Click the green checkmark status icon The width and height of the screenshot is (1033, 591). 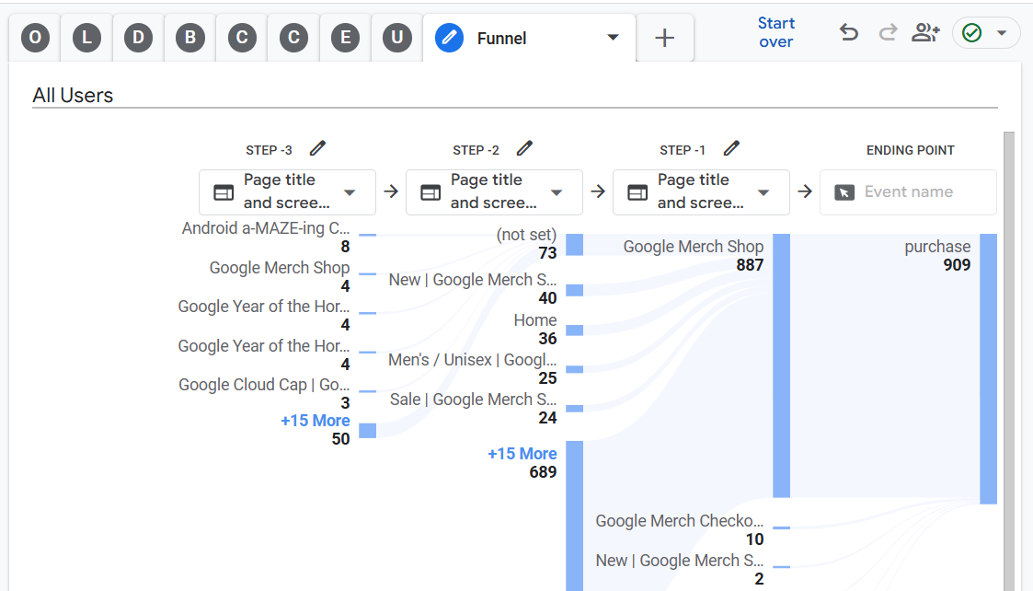click(971, 32)
